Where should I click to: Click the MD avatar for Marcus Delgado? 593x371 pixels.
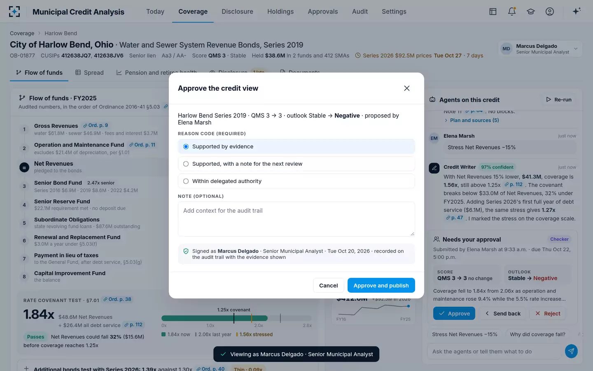[x=506, y=49]
